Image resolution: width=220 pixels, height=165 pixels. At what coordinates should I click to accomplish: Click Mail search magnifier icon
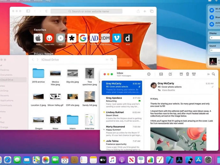click(213, 74)
